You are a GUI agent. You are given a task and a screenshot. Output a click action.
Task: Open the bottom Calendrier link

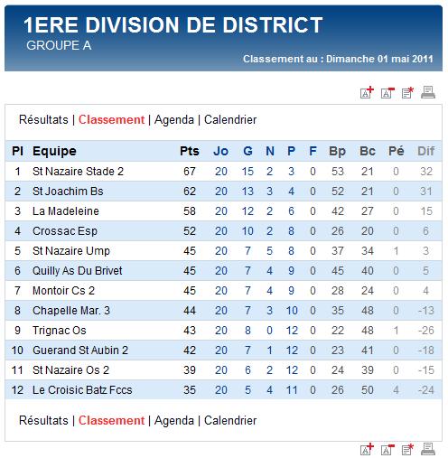click(230, 421)
